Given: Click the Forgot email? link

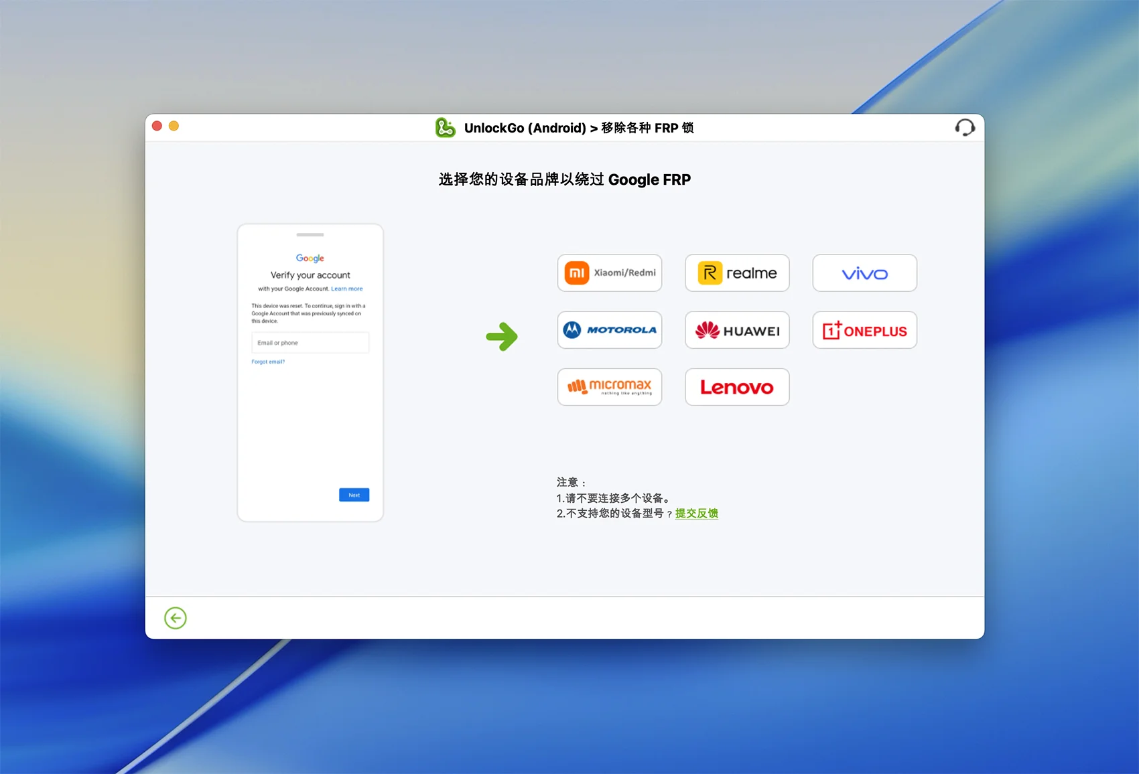Looking at the screenshot, I should (268, 362).
